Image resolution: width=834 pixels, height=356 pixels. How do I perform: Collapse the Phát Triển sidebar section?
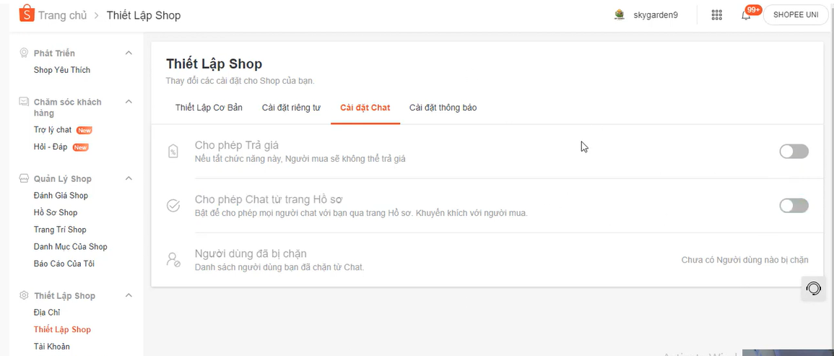(129, 53)
